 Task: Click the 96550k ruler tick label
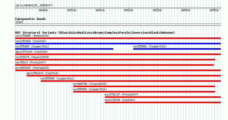(214, 10)
